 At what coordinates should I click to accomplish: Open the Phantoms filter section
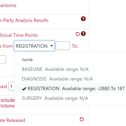8,6
